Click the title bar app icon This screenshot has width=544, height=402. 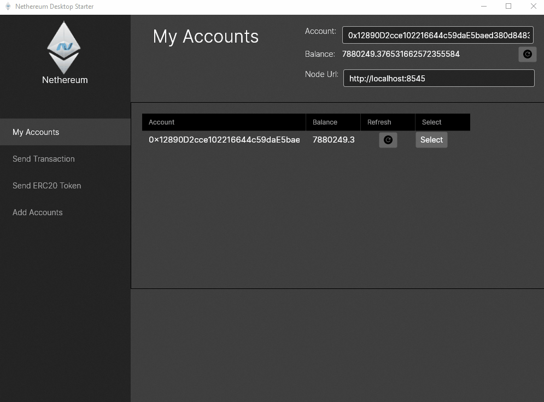(x=8, y=6)
